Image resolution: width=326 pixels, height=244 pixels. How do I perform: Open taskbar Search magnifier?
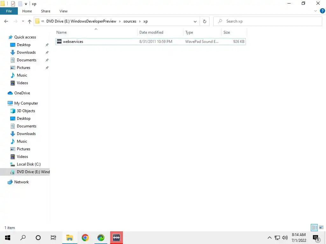[23, 238]
